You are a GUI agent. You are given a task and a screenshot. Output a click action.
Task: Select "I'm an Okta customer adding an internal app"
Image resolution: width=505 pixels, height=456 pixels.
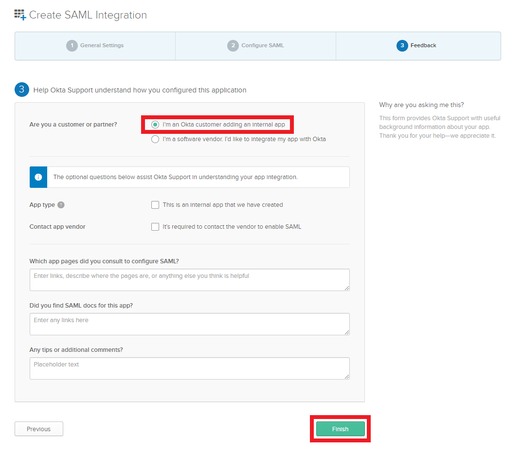pyautogui.click(x=155, y=125)
